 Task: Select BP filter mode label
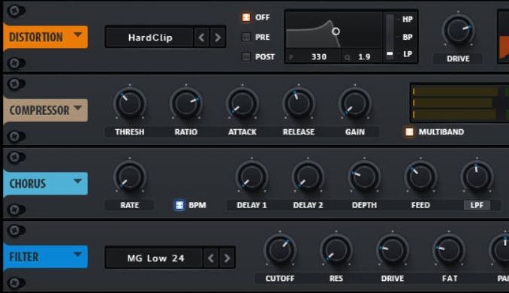[x=408, y=37]
